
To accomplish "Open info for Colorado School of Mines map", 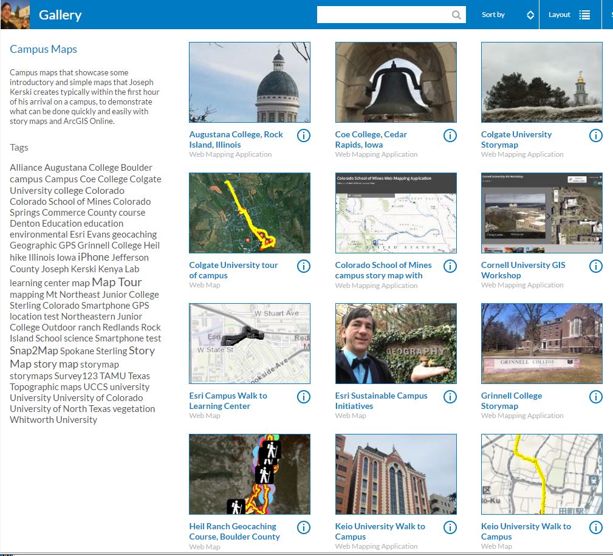I will (450, 266).
